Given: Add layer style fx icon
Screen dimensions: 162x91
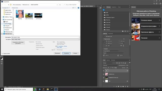Looking at the screenshot, I should [116, 86].
